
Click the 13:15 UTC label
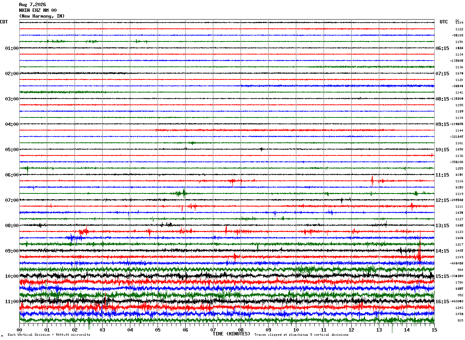point(442,226)
